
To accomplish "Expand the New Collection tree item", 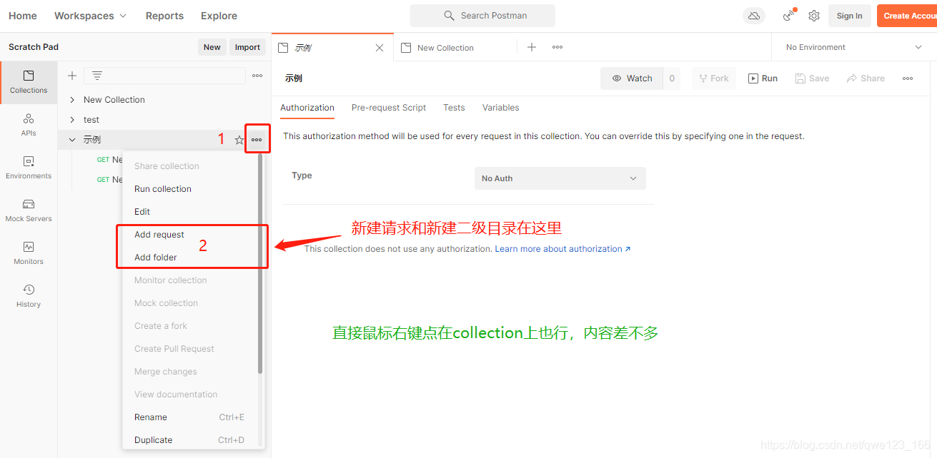I will pyautogui.click(x=72, y=100).
